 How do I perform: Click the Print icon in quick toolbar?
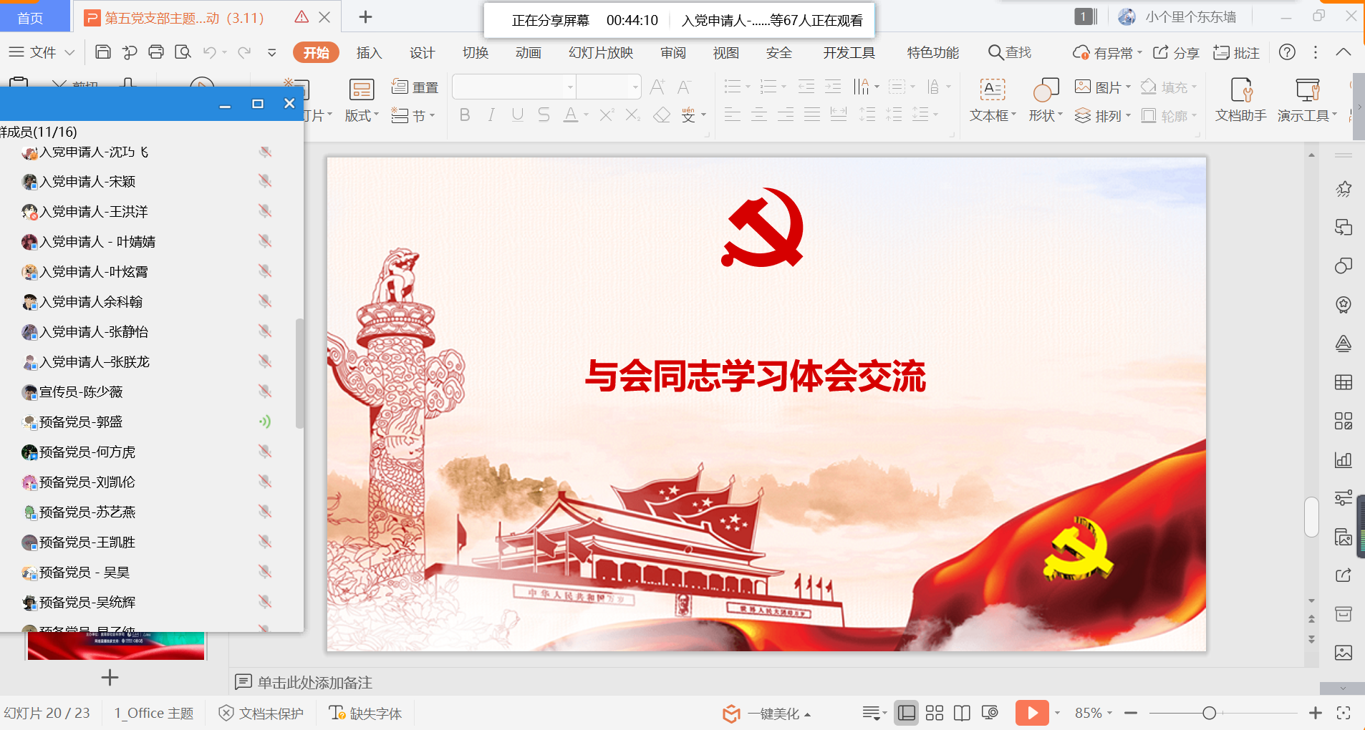[x=156, y=52]
